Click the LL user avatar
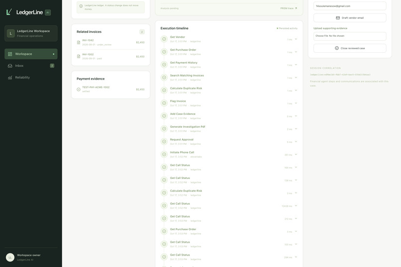 point(10,257)
